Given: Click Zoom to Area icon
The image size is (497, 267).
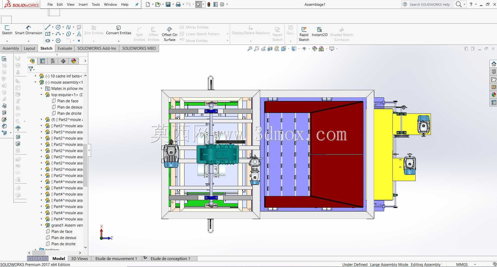Looking at the screenshot, I should click(x=257, y=49).
